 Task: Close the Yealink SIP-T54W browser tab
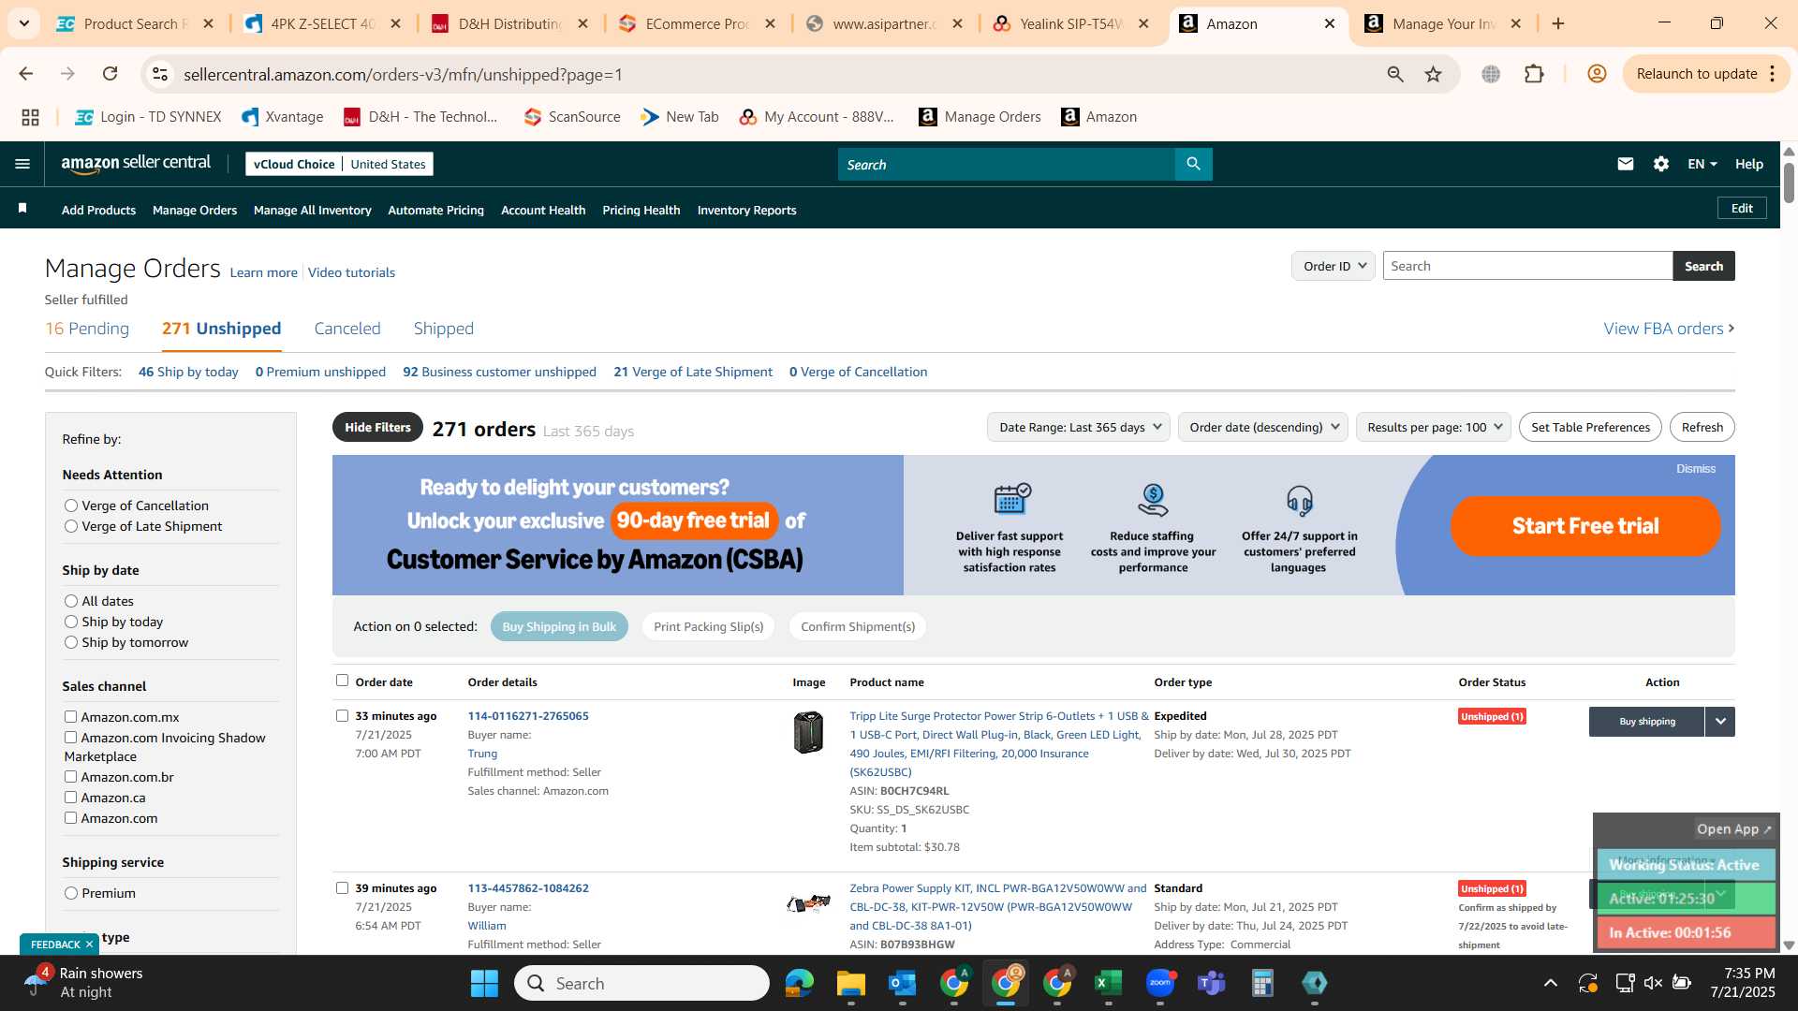point(1143,23)
